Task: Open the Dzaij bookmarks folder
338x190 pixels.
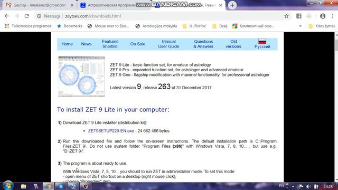Action: click(220, 26)
